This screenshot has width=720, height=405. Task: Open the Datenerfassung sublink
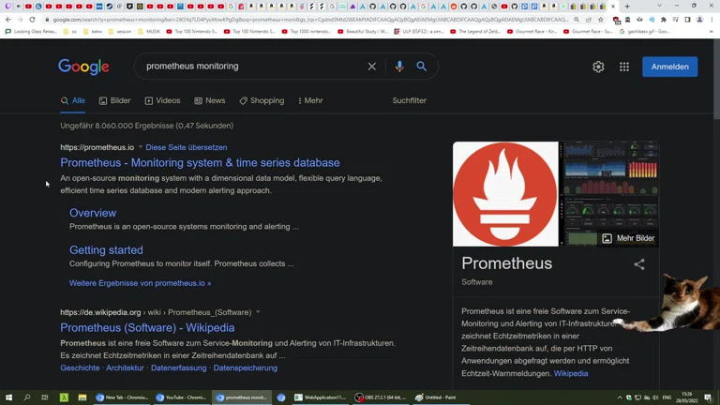click(x=179, y=367)
